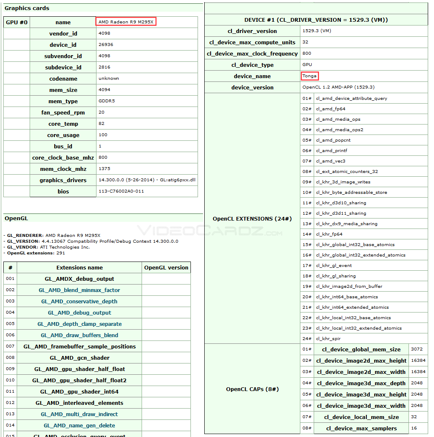This screenshot has width=434, height=437.
Task: Click the OpenGL version column header
Action: pyautogui.click(x=166, y=267)
